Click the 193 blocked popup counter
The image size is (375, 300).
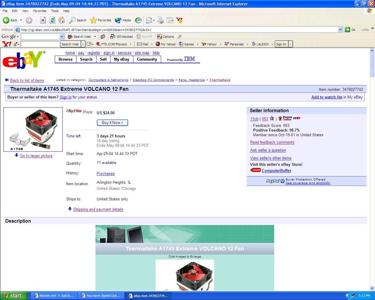pyautogui.click(x=122, y=36)
